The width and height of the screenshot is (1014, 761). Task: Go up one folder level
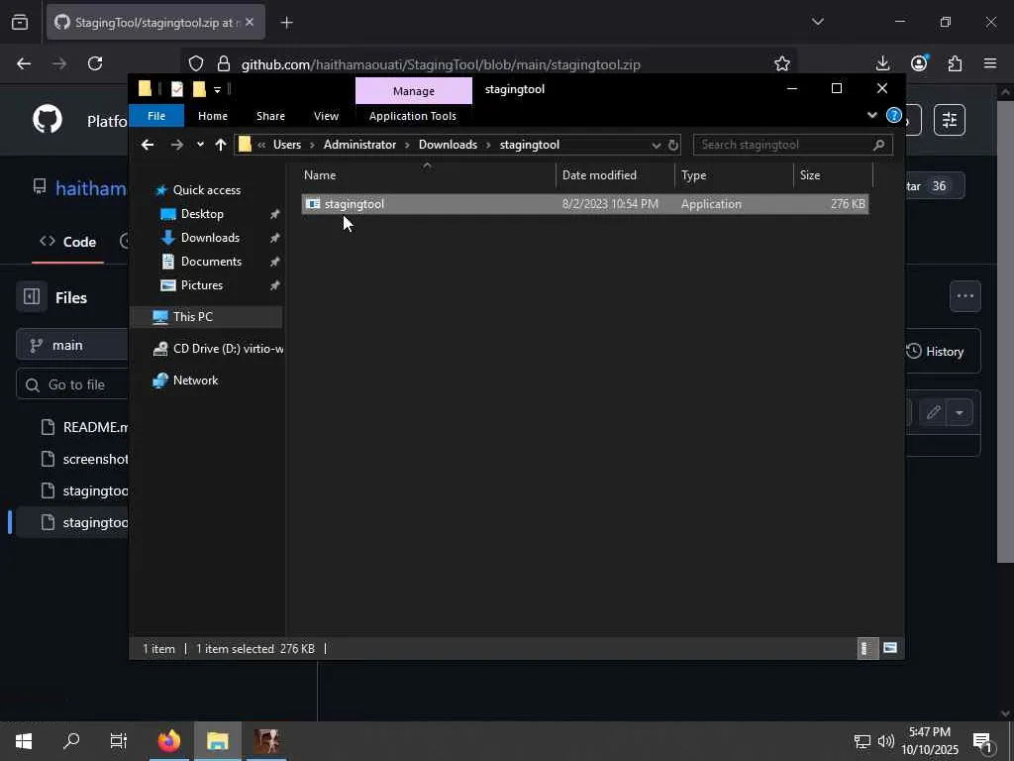221,145
